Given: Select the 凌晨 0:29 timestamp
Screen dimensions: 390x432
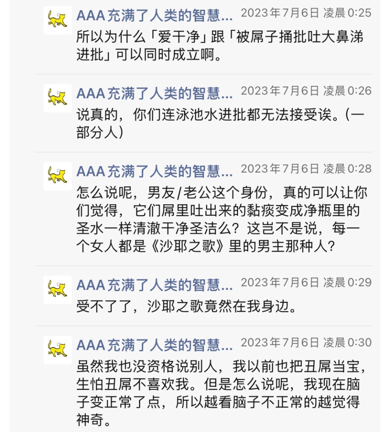Looking at the screenshot, I should tap(306, 283).
